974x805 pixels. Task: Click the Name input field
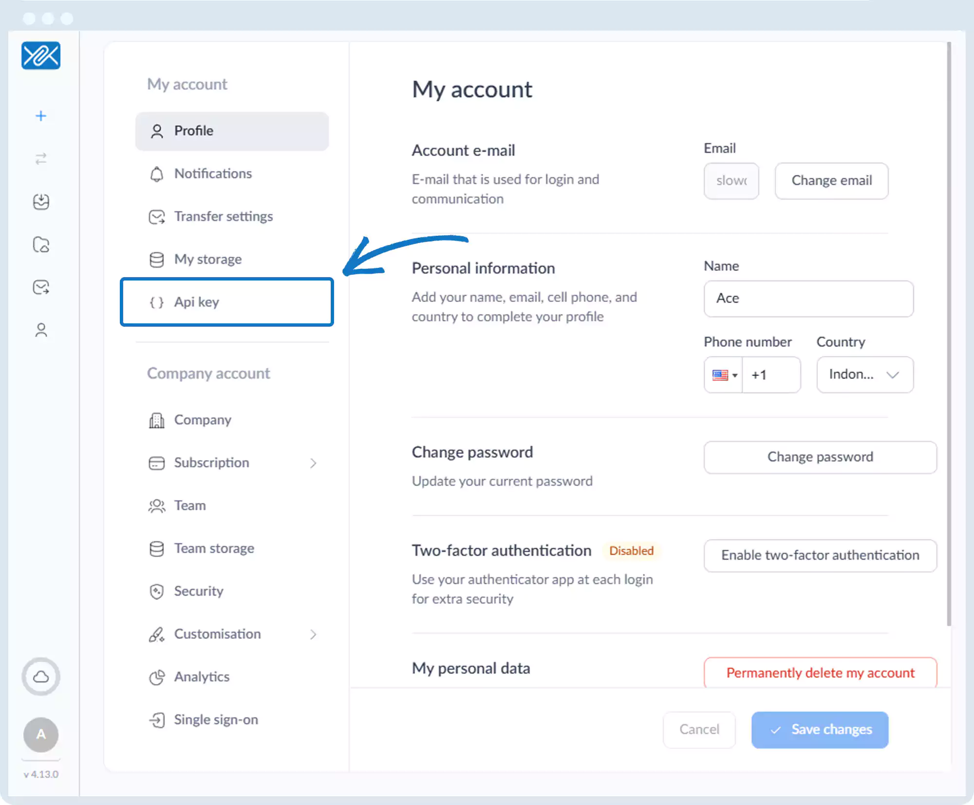click(808, 299)
